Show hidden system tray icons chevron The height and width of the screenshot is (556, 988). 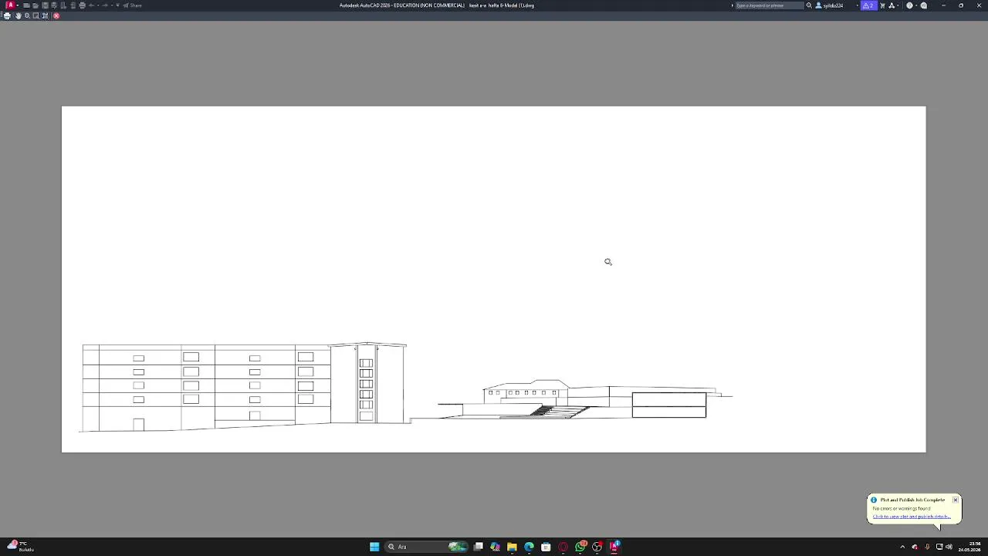point(902,547)
